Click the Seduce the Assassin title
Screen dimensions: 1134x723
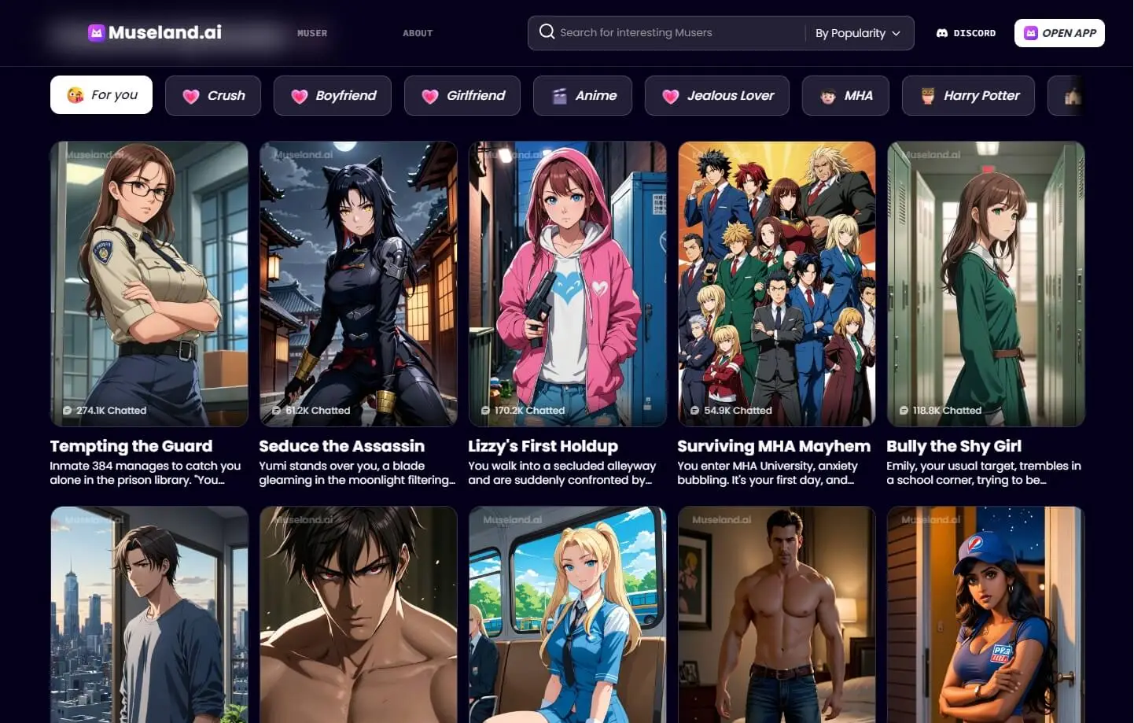click(342, 446)
